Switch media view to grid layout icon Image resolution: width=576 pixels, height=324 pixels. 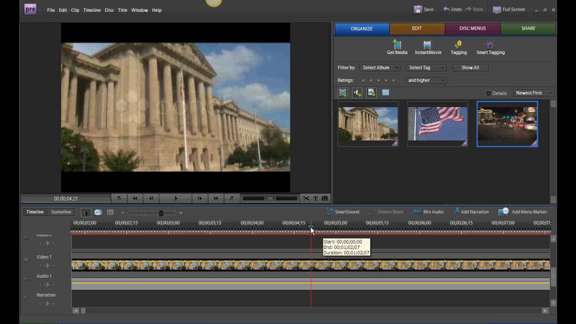pyautogui.click(x=386, y=93)
